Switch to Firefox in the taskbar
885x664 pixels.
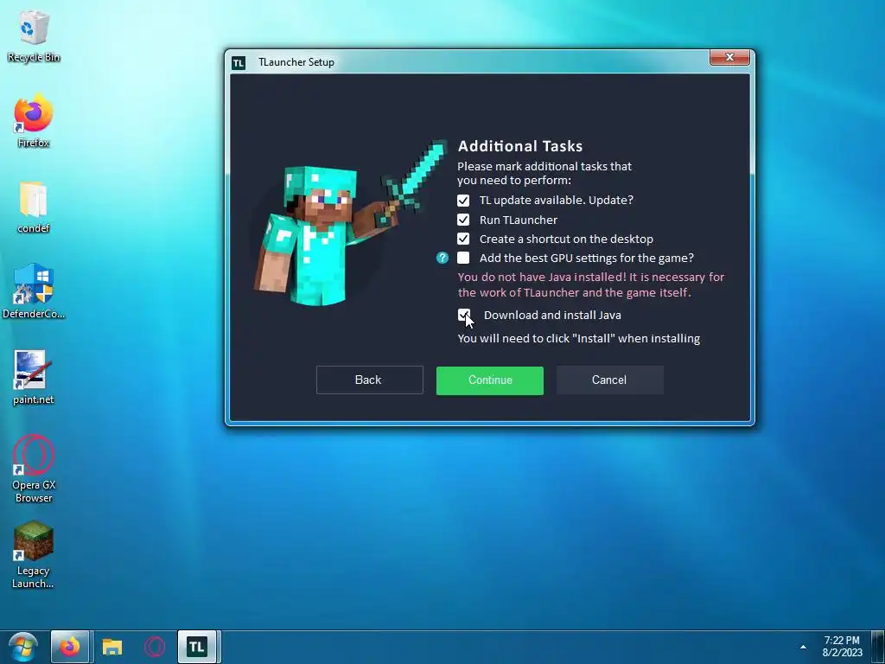(70, 647)
